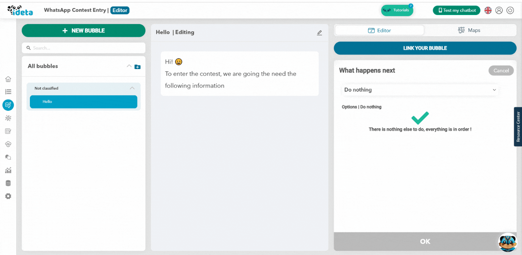This screenshot has width=522, height=255.
Task: Select the active bubble editor sidebar icon
Action: click(x=8, y=105)
